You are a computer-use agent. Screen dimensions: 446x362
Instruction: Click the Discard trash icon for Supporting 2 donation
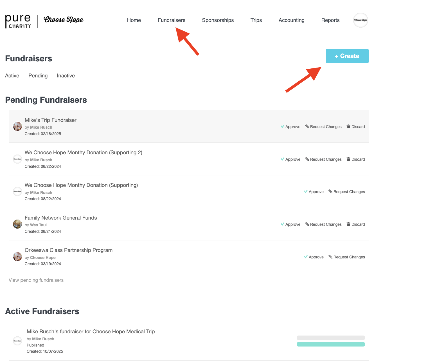coord(348,159)
